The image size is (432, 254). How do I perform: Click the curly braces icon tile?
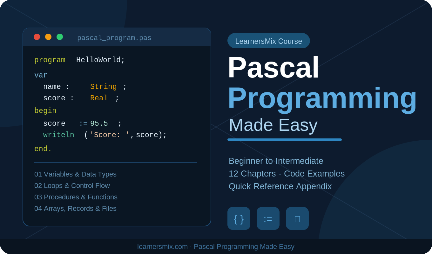(239, 218)
